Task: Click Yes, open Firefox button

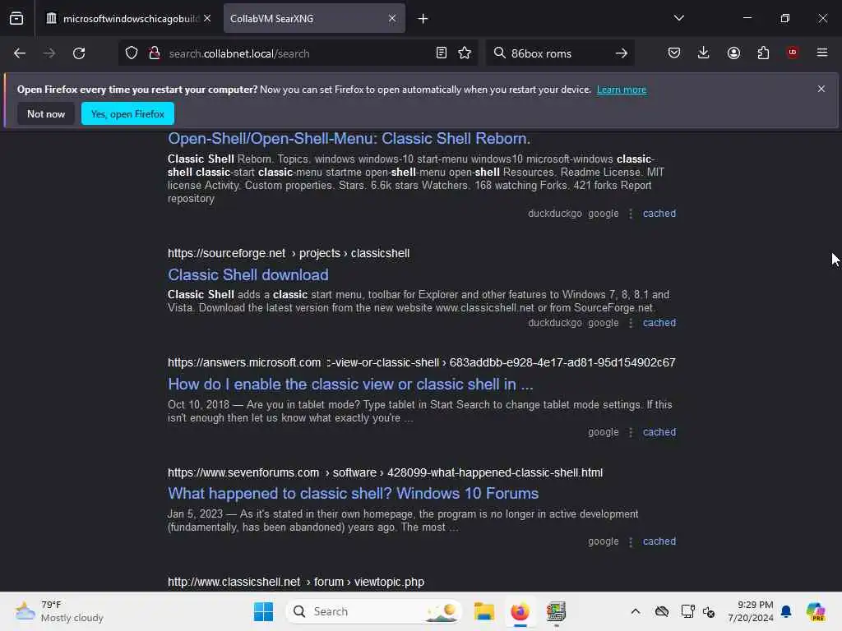Action: click(x=127, y=113)
